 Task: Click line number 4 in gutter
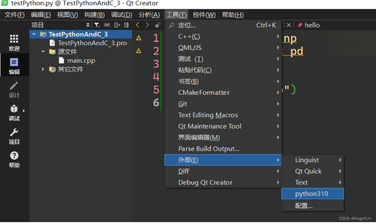(156, 77)
